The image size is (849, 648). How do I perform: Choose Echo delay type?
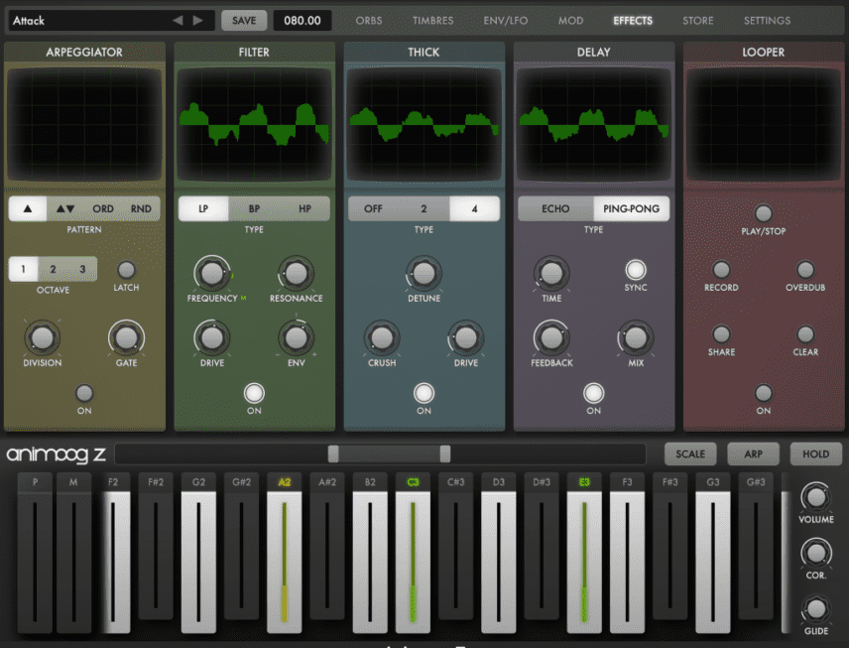pyautogui.click(x=555, y=208)
